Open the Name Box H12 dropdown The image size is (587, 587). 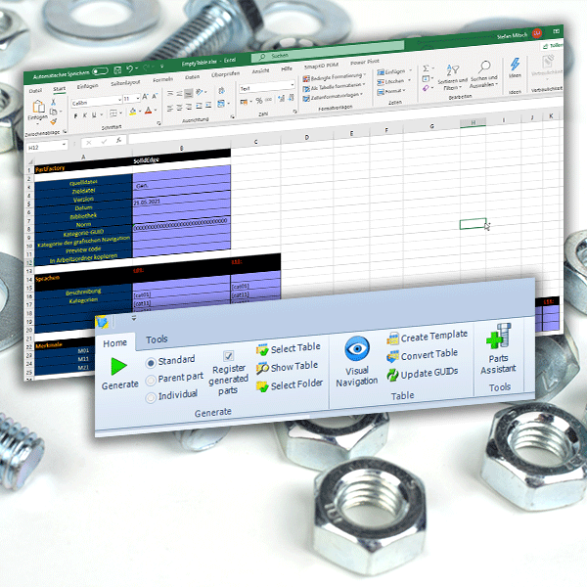point(64,144)
